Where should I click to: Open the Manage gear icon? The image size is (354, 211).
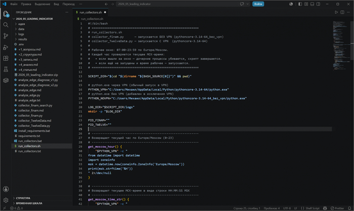pyautogui.click(x=6, y=200)
